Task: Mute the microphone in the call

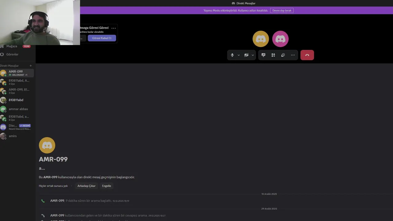Action: (x=232, y=55)
